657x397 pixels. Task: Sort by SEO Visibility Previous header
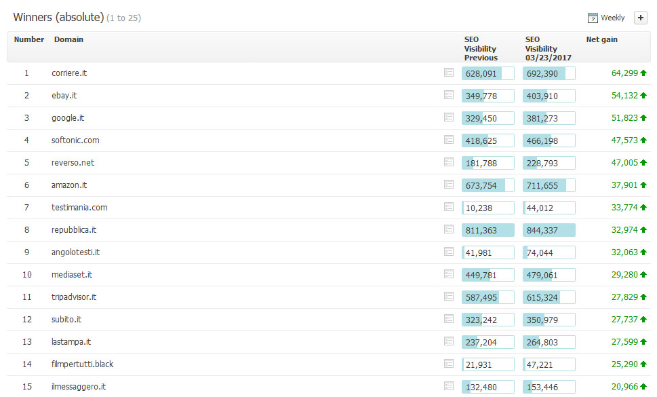[481, 49]
